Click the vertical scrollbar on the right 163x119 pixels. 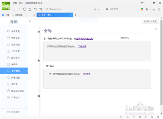(161, 62)
